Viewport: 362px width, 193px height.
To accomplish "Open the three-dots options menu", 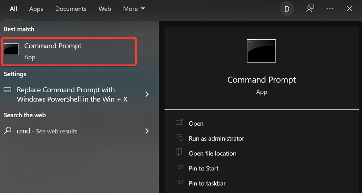I will (x=330, y=9).
